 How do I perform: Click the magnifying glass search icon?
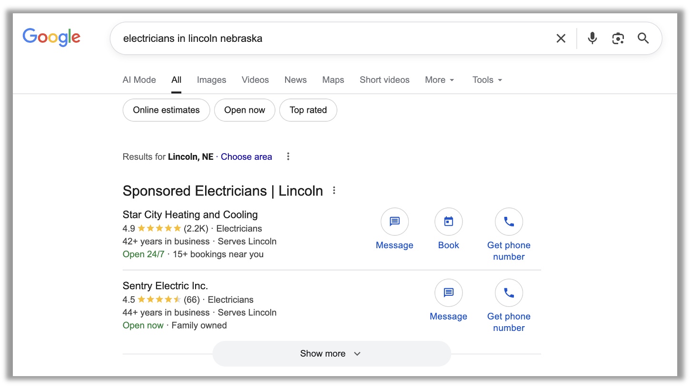tap(643, 39)
